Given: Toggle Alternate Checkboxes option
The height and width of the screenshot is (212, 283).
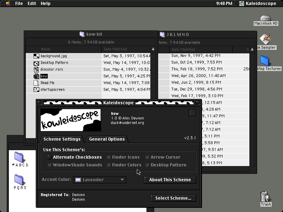Looking at the screenshot, I should click(50, 157).
